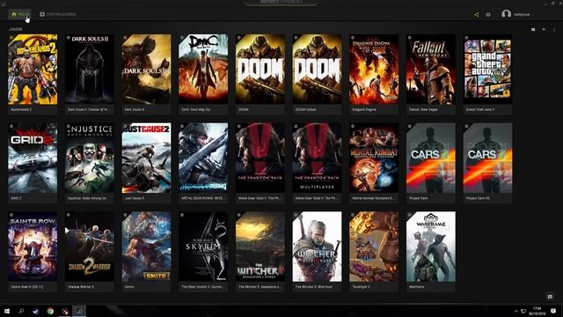Select Metal Gear Rising Revengeance cover
563x317 pixels.
point(203,158)
